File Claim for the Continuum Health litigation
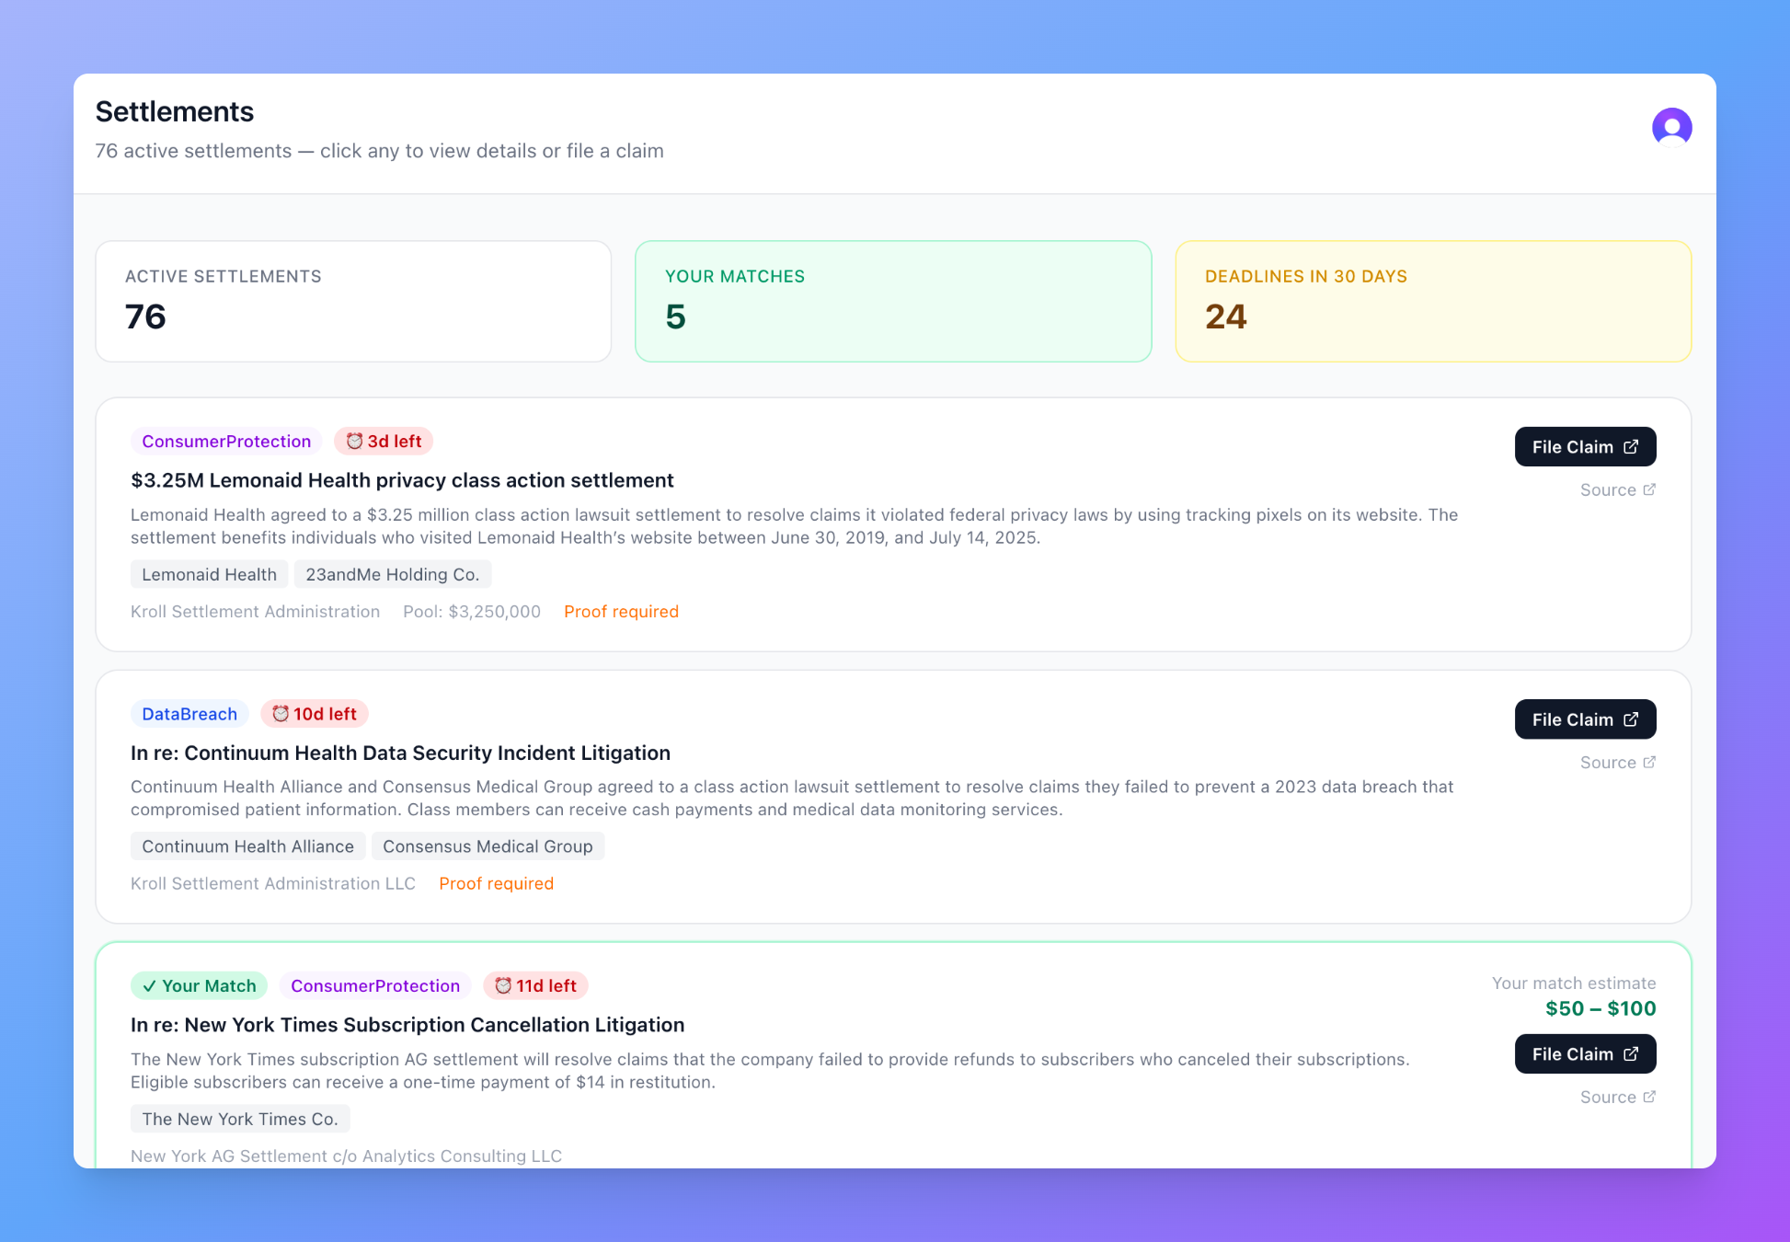1790x1242 pixels. [x=1585, y=719]
